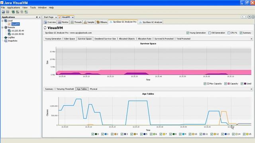Screen dimensions: 255x143
Task: Toggle the Young Generation checkbox
Action: (188, 33)
